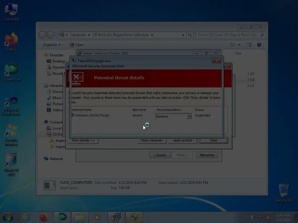Click the network tray icon
This screenshot has height=223, width=298.
262,218
